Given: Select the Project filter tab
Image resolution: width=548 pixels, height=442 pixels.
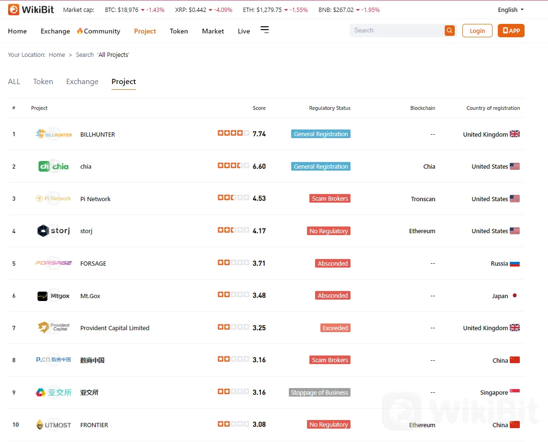Looking at the screenshot, I should (124, 82).
